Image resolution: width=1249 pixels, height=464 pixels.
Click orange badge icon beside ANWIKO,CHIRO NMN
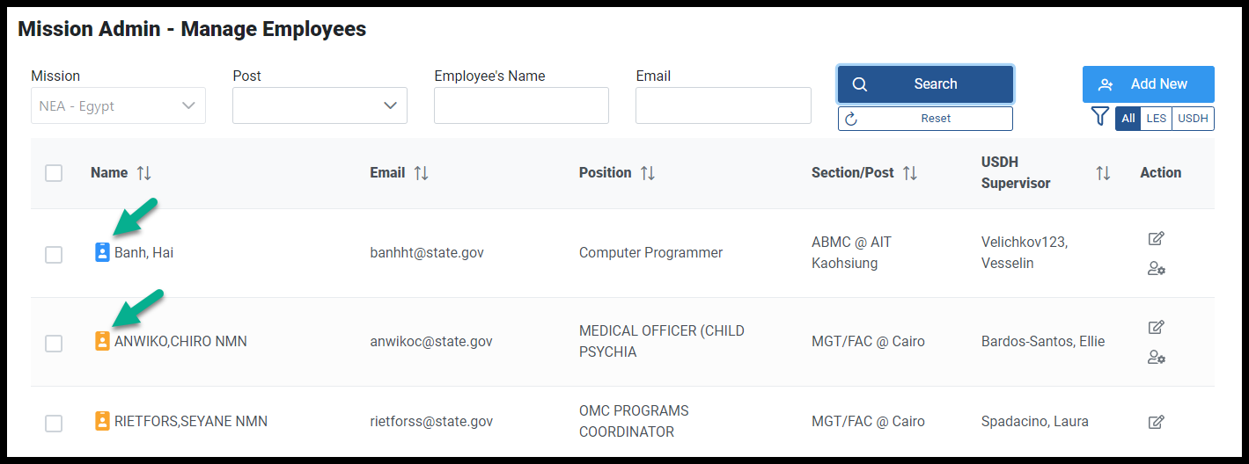click(102, 341)
